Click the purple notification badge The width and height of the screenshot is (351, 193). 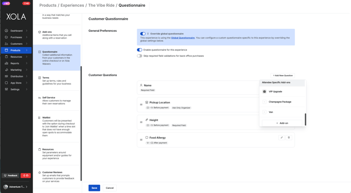6,3
